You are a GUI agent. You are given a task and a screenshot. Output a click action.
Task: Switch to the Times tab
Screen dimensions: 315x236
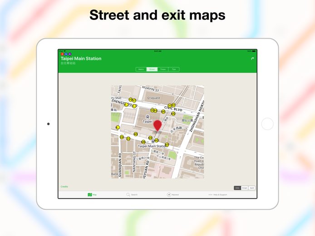click(x=163, y=69)
